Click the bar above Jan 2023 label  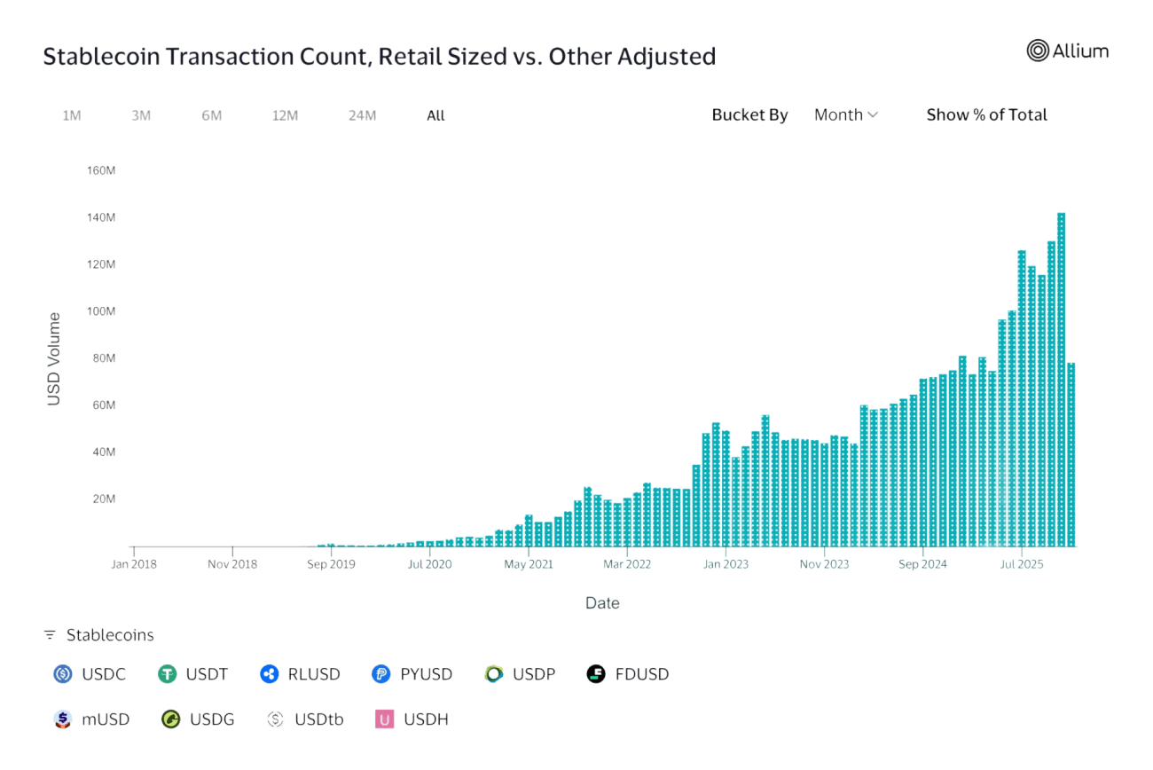726,489
